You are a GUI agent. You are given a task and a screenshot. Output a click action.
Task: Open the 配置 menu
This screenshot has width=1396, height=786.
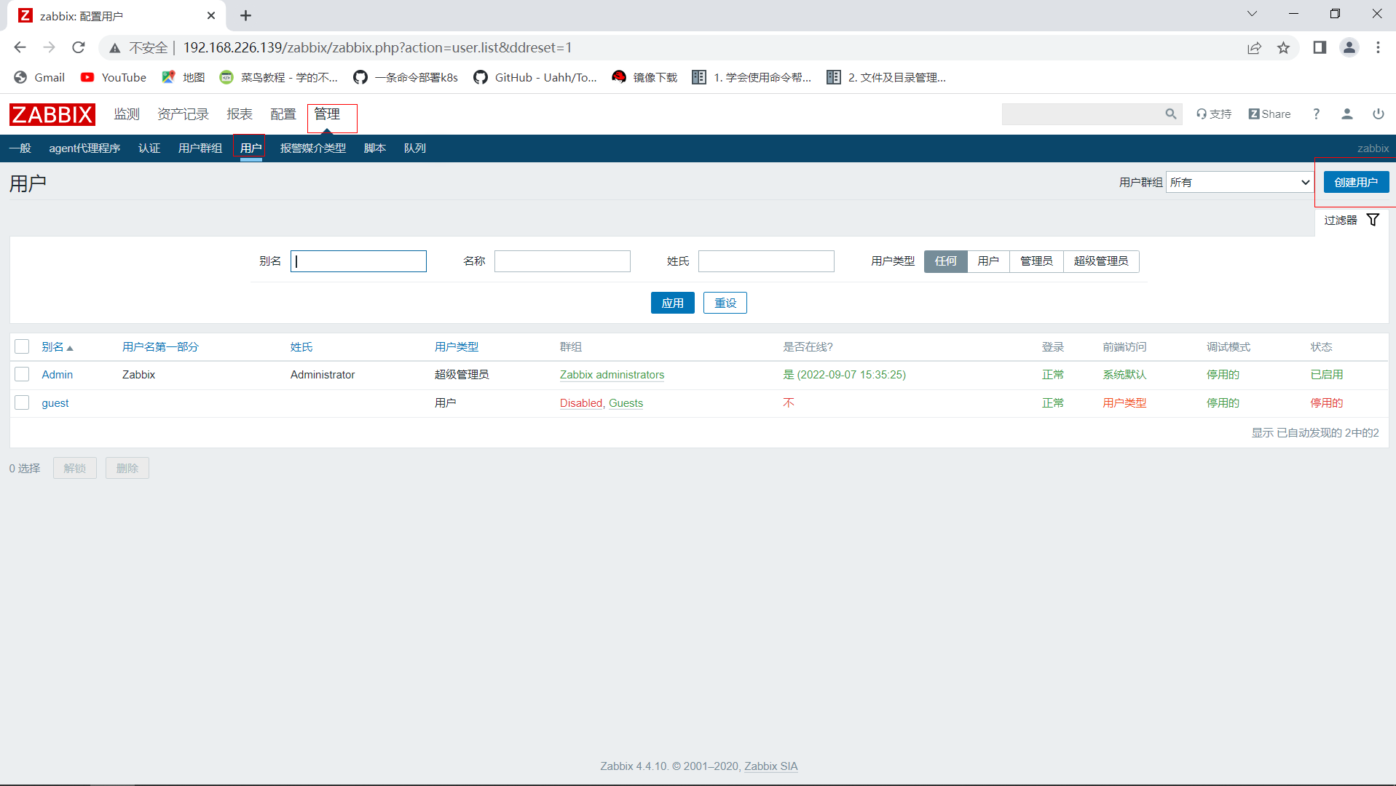coord(283,114)
